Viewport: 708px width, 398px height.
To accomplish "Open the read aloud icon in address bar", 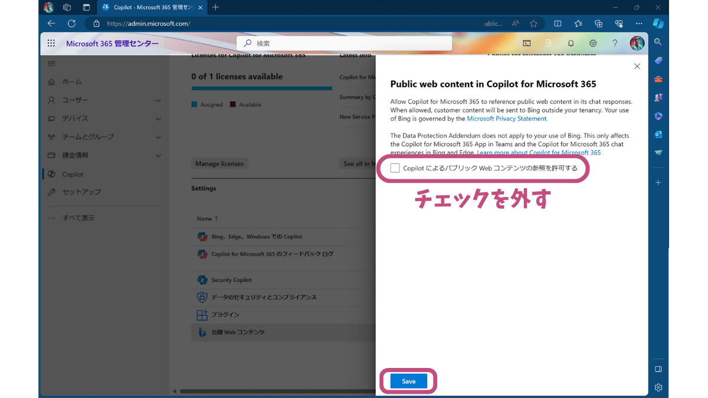I will tap(516, 24).
